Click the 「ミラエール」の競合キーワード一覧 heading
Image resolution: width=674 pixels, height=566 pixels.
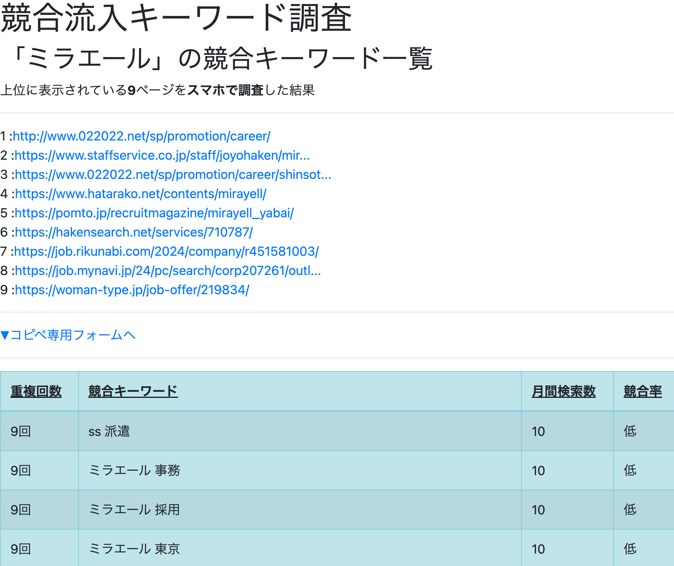click(217, 58)
